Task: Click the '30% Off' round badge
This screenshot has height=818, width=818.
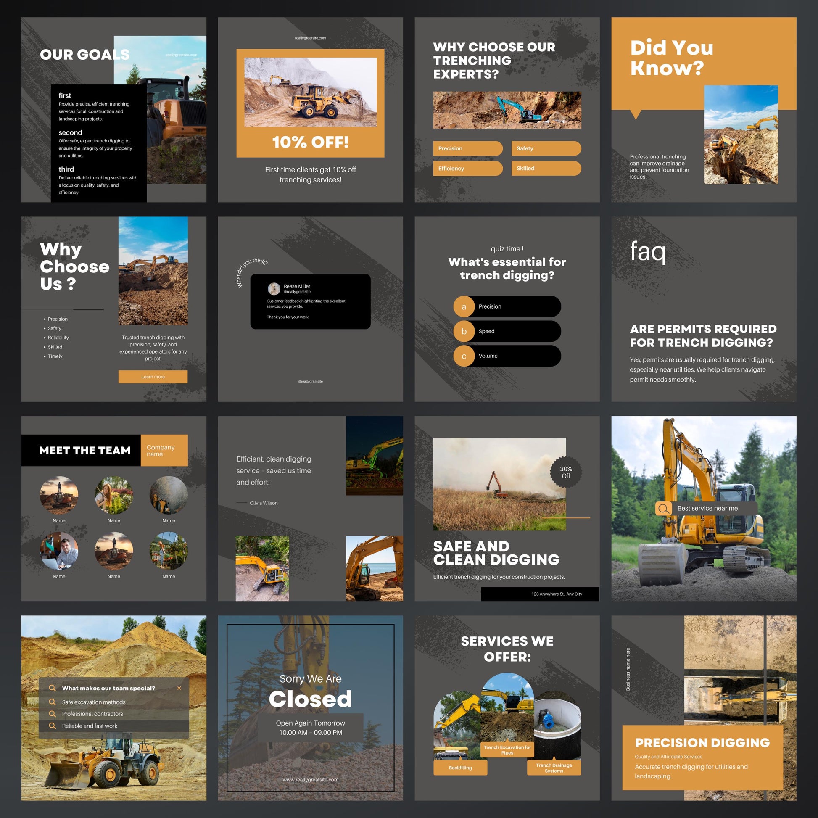Action: [566, 472]
